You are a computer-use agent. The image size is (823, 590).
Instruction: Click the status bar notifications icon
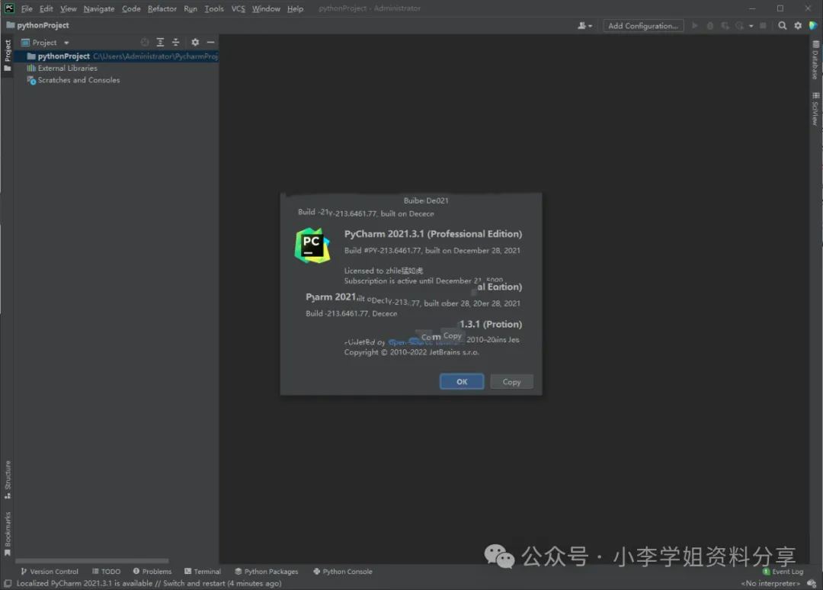(812, 583)
